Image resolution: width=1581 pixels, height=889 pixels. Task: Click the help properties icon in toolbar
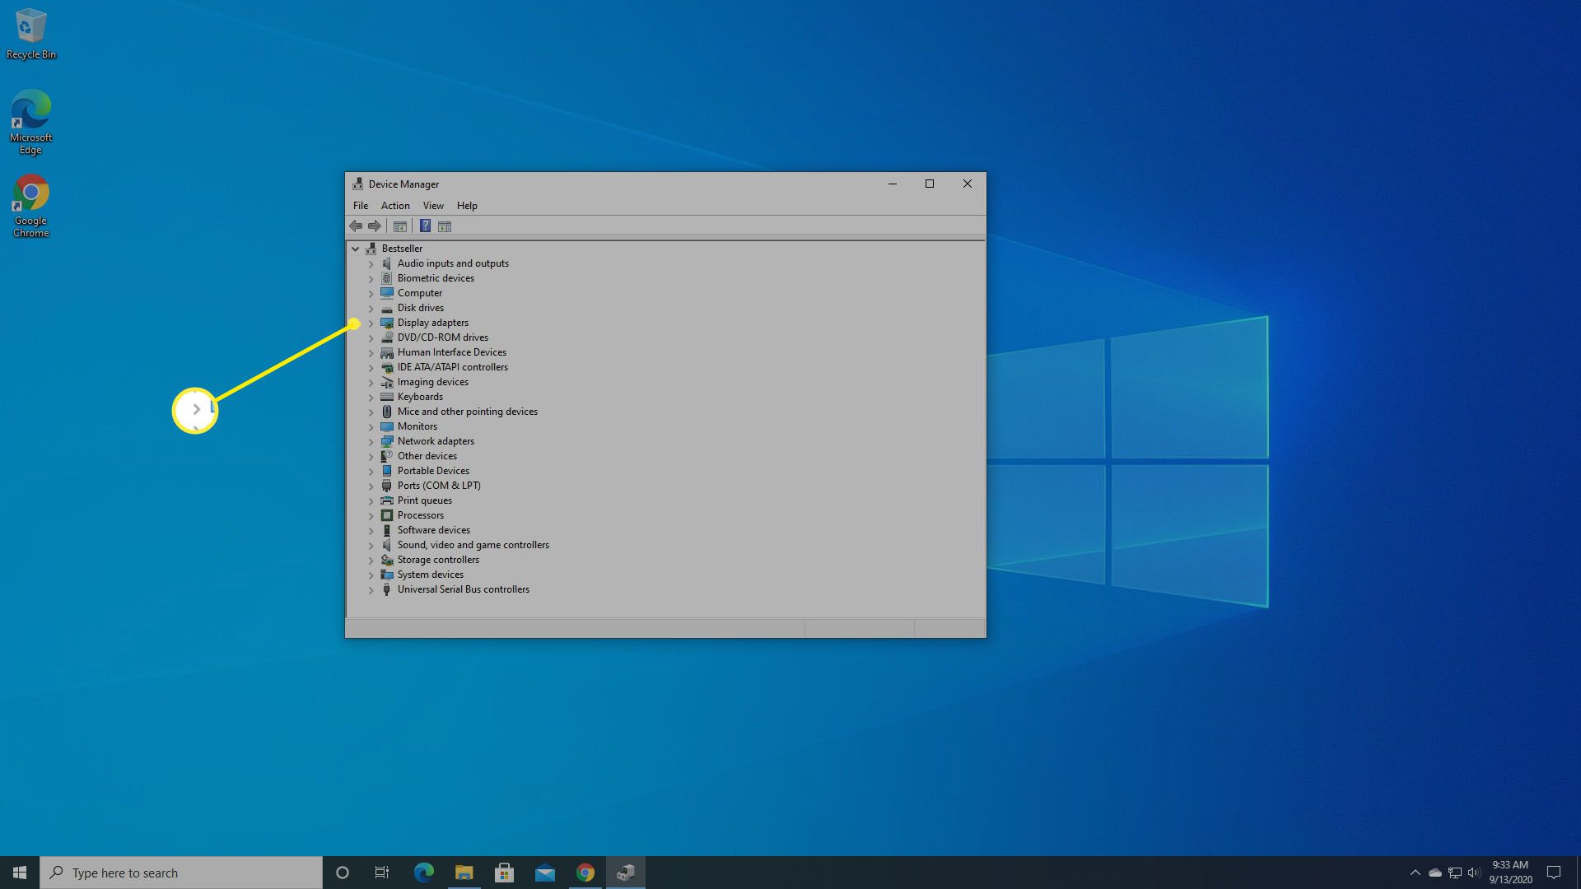pos(425,226)
